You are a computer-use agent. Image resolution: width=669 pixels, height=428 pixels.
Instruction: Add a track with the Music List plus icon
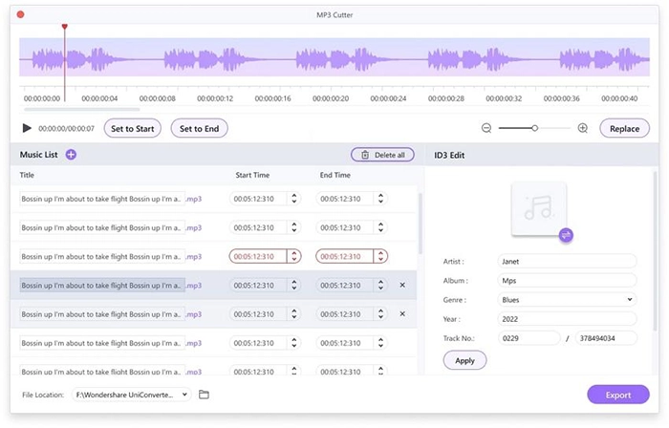click(x=71, y=155)
